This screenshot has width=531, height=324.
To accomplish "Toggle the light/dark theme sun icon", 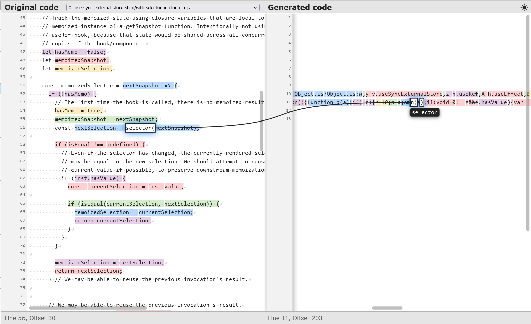I will tap(524, 7).
